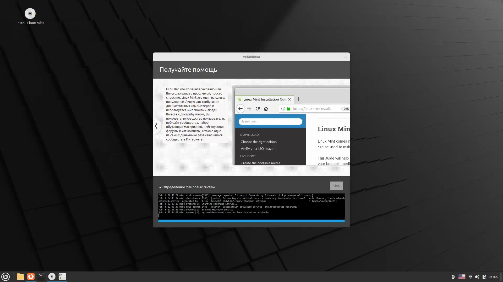Click the installation progress bar
Viewport: 503px width, 282px height.
251,221
